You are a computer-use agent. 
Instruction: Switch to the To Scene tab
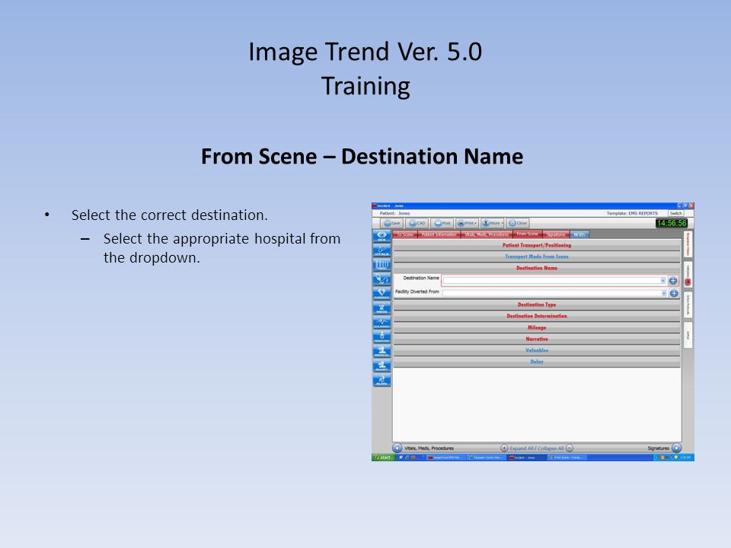coord(405,234)
